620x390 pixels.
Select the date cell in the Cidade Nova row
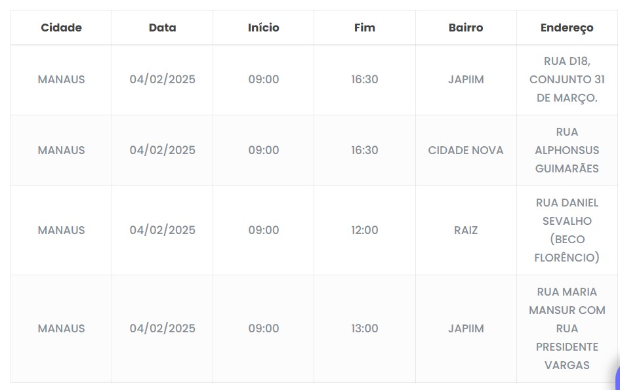162,150
